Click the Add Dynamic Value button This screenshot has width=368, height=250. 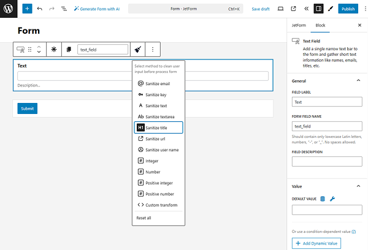pos(316,243)
